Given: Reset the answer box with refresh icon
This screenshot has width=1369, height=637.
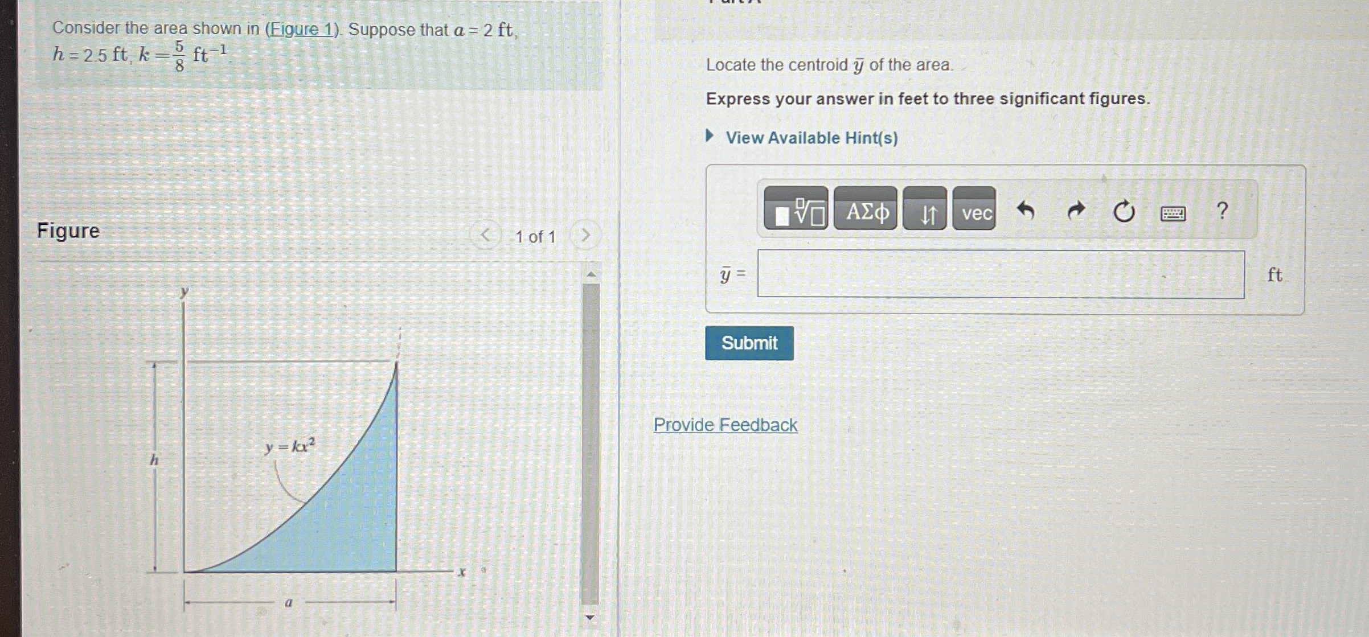Looking at the screenshot, I should tap(1124, 211).
